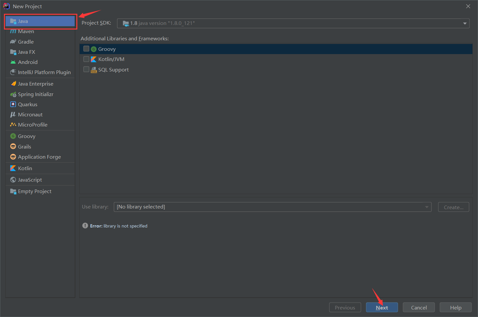Select the Quarkus project type
Image resolution: width=478 pixels, height=317 pixels.
point(28,104)
